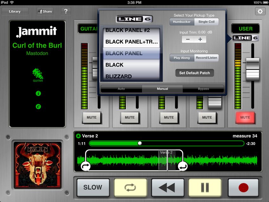Mute the fourth mixer channel
Viewport: 269px width, 202px height.
pyautogui.click(x=207, y=117)
